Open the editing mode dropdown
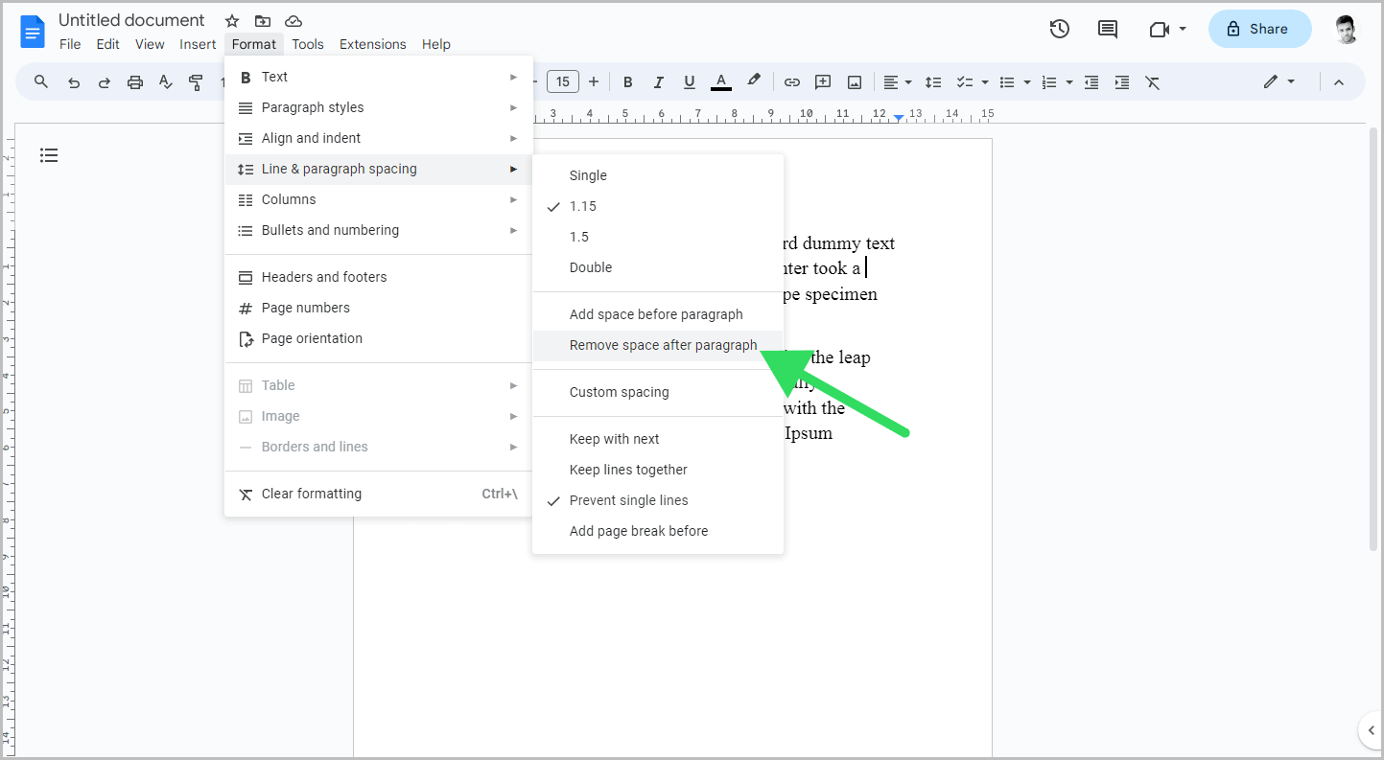Image resolution: width=1384 pixels, height=760 pixels. pyautogui.click(x=1279, y=81)
